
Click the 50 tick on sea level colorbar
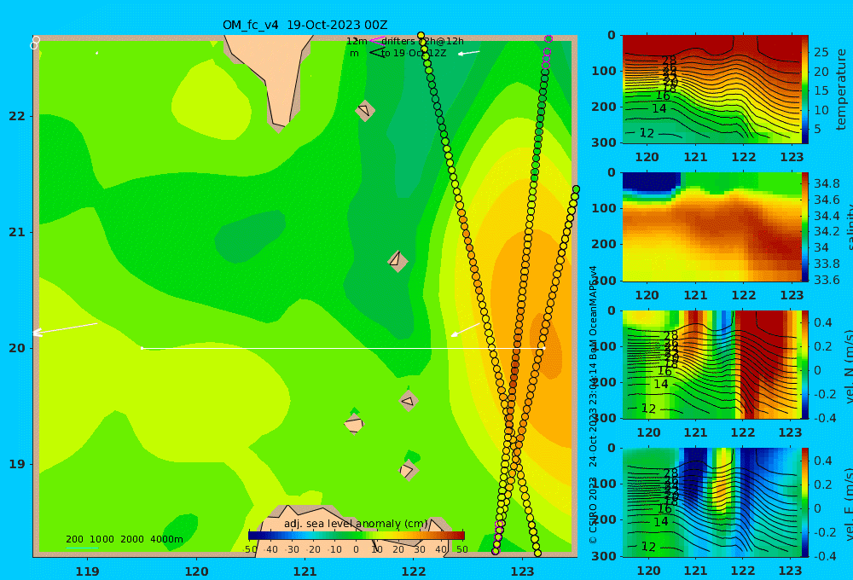tap(461, 549)
